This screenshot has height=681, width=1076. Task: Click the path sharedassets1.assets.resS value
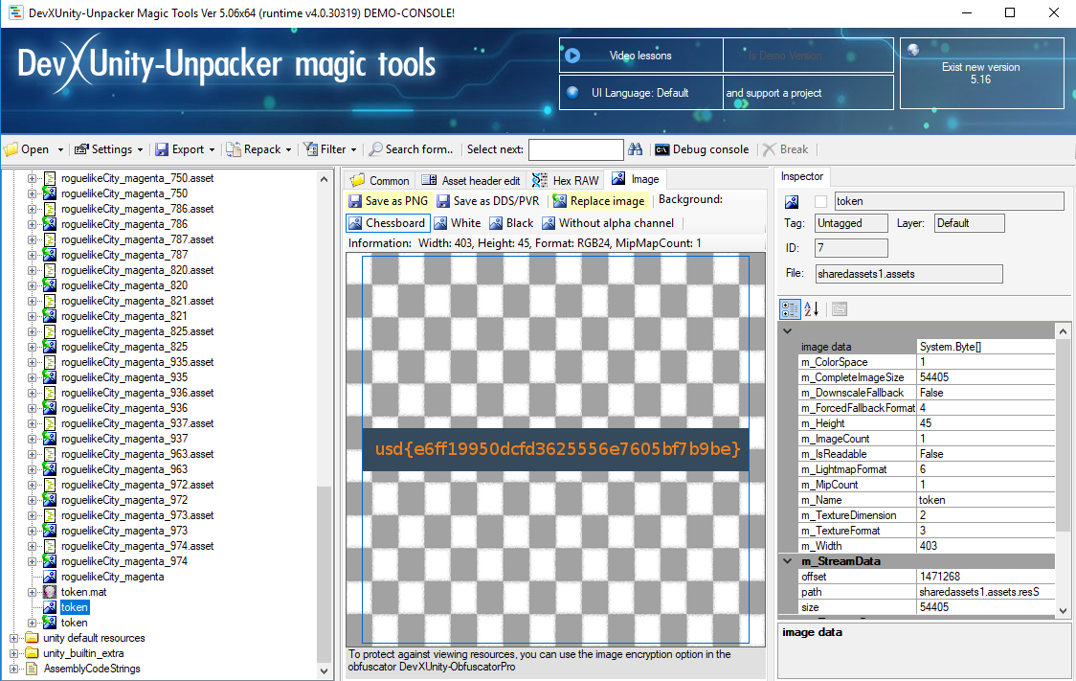pos(985,592)
